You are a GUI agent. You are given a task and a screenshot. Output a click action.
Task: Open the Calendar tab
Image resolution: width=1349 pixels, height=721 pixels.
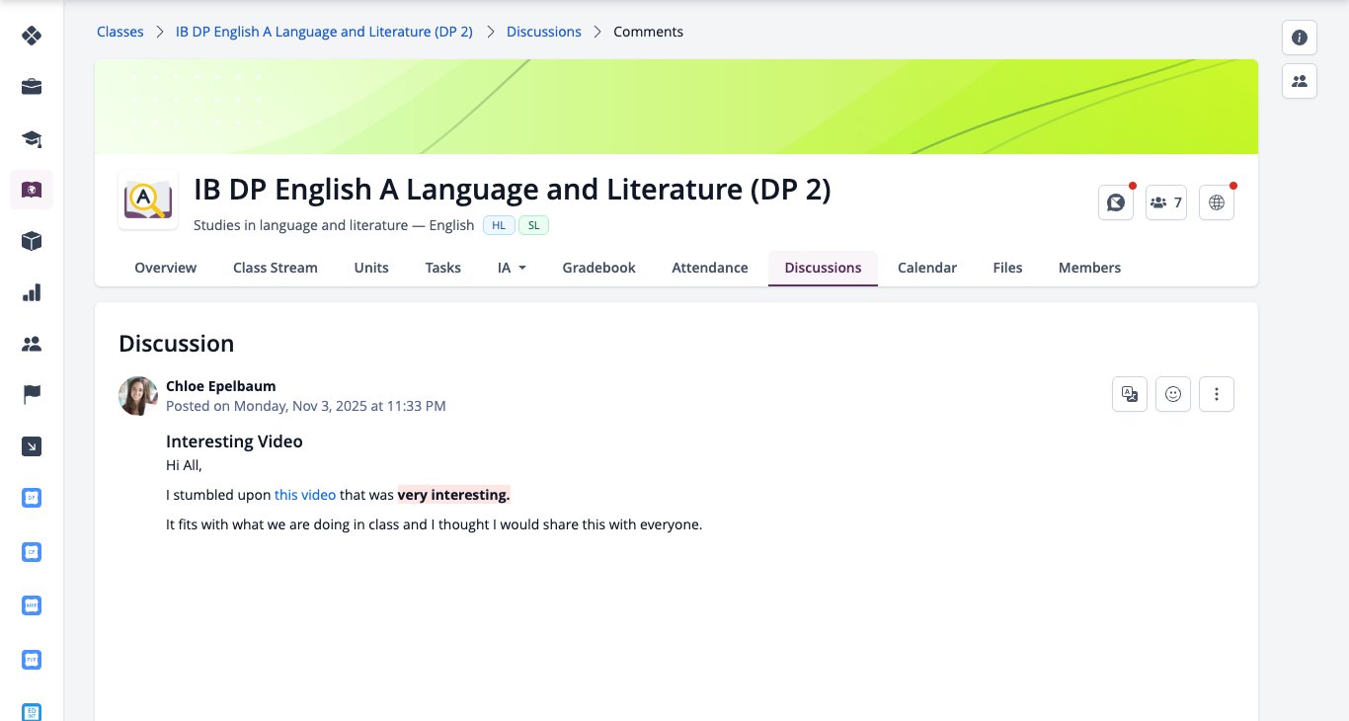(x=927, y=268)
